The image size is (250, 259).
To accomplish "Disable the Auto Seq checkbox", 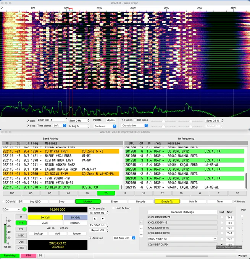I will [90, 238].
